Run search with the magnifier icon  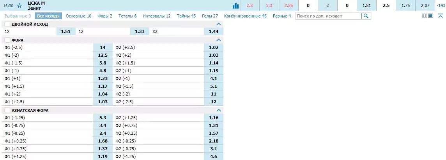[x=366, y=16]
